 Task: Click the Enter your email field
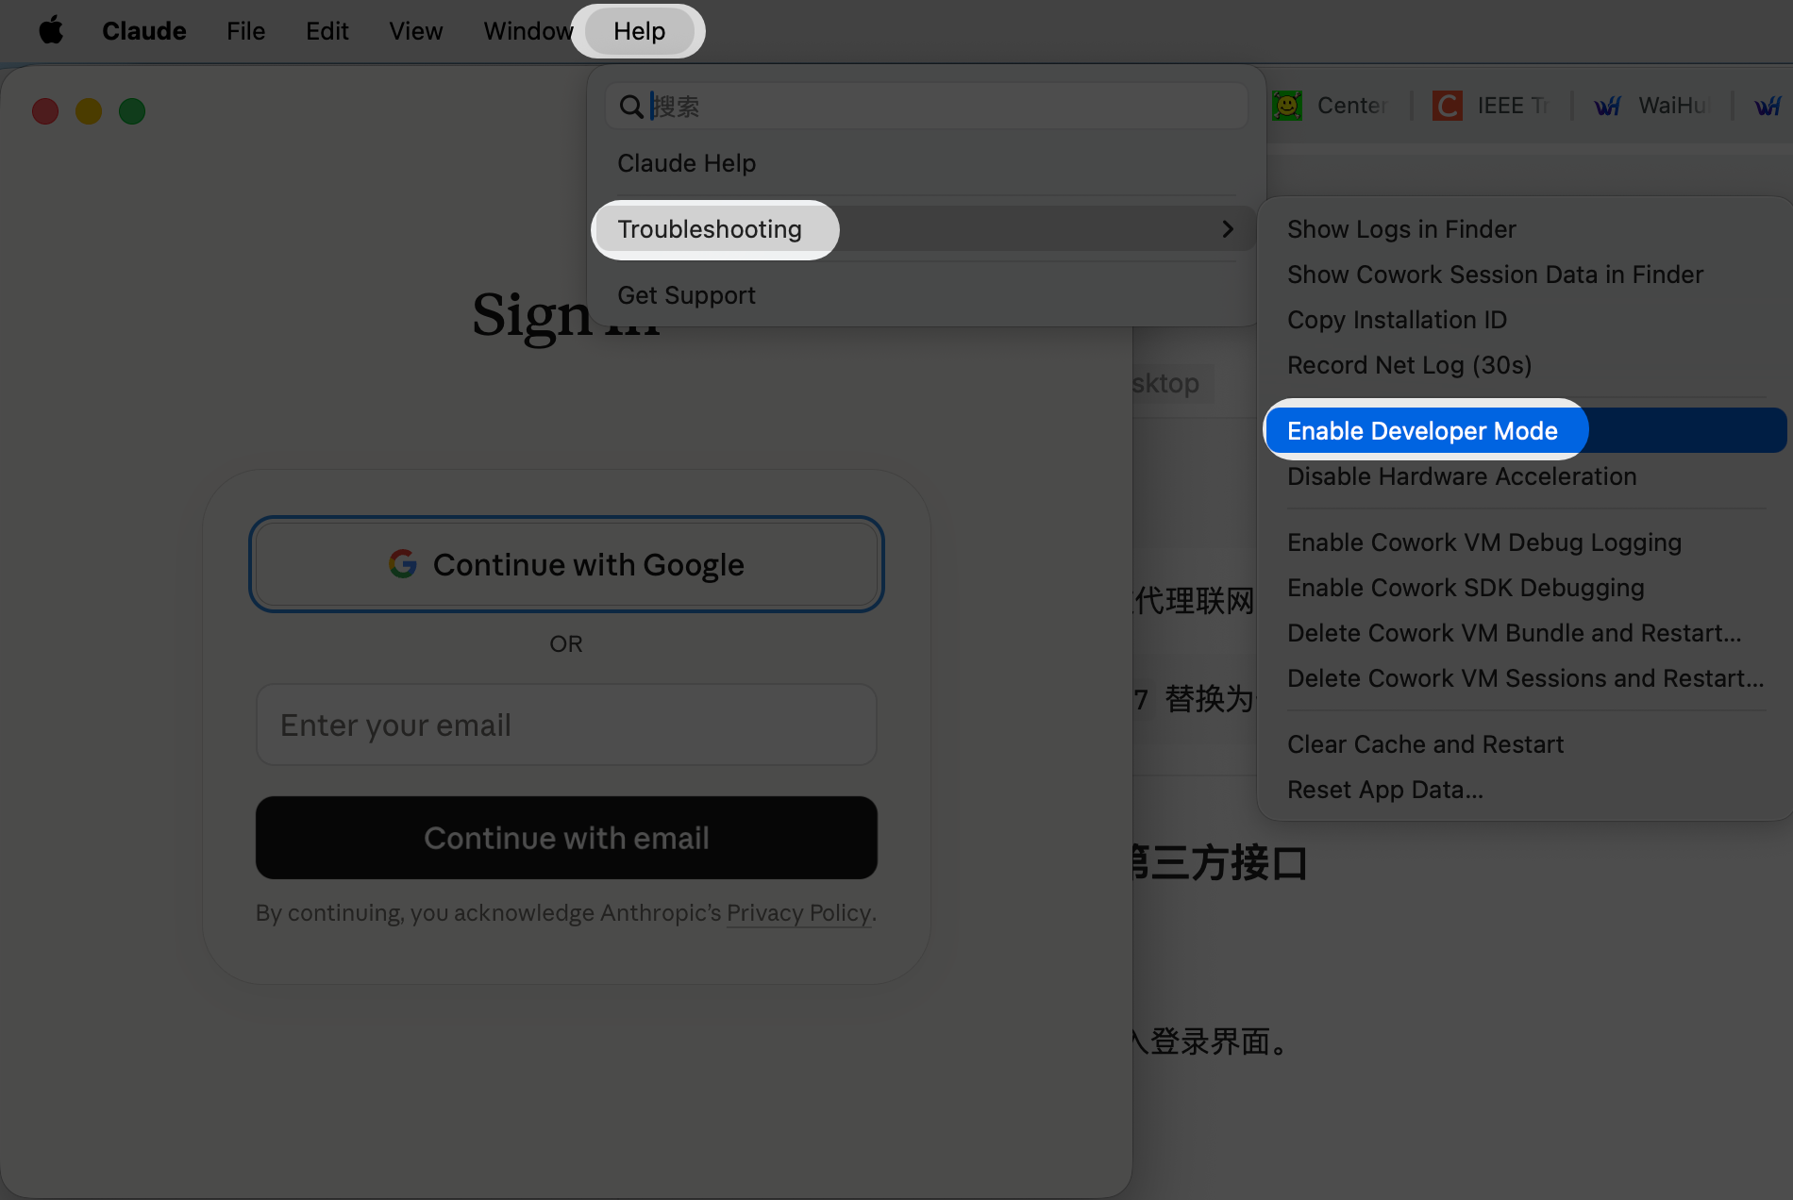click(566, 725)
